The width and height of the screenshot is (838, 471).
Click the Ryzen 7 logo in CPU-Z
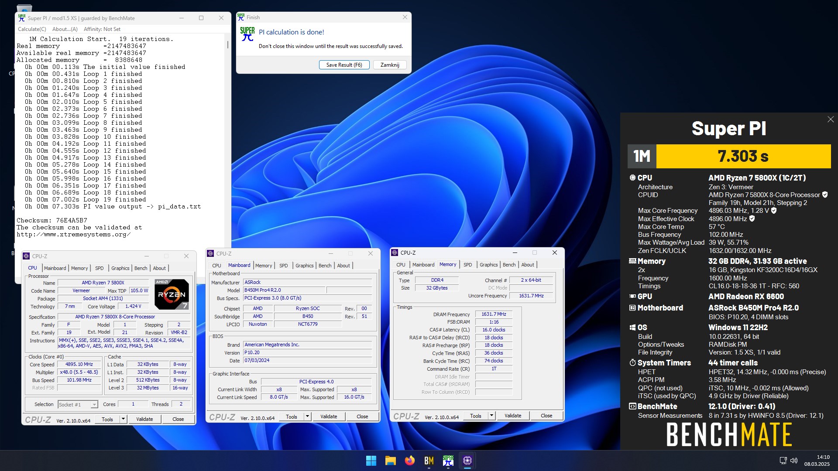click(x=172, y=294)
